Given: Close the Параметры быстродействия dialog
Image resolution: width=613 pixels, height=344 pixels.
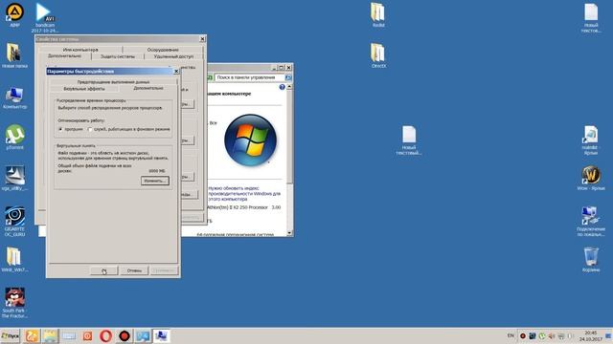Looking at the screenshot, I should (176, 72).
